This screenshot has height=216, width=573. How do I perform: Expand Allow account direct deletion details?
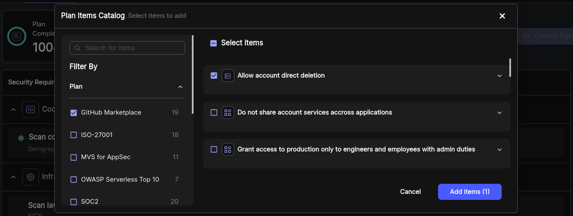[500, 76]
